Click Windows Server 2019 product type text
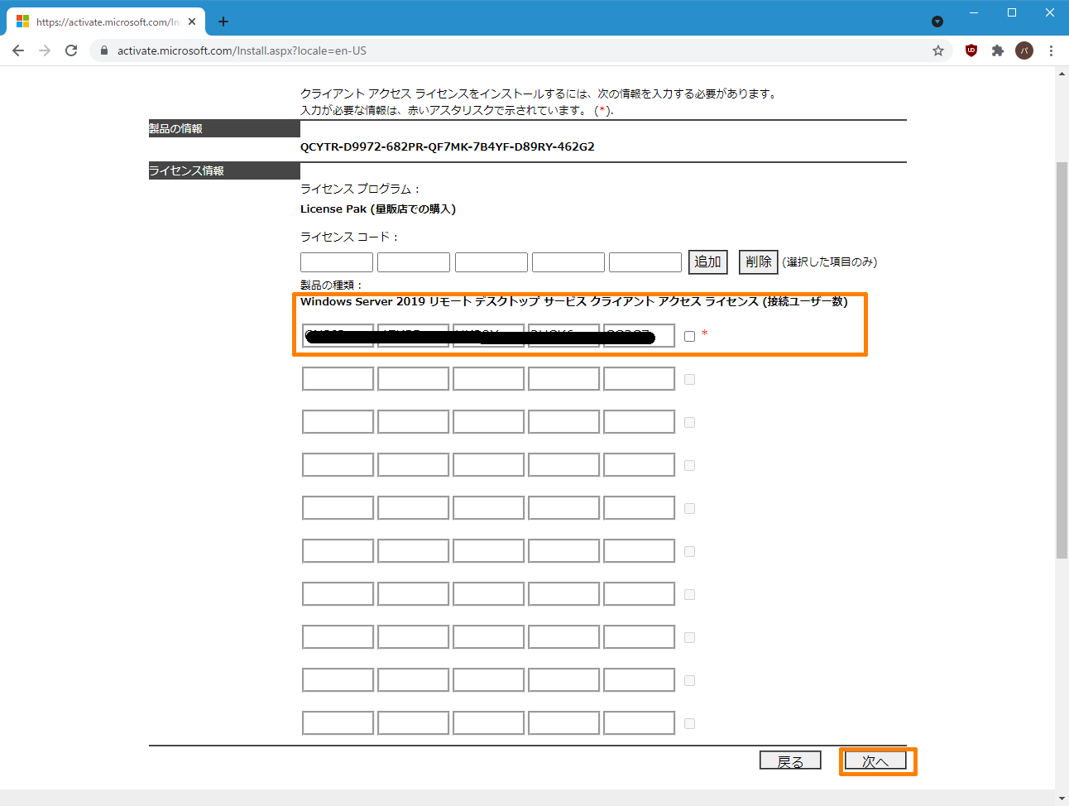Image resolution: width=1069 pixels, height=806 pixels. 574,301
